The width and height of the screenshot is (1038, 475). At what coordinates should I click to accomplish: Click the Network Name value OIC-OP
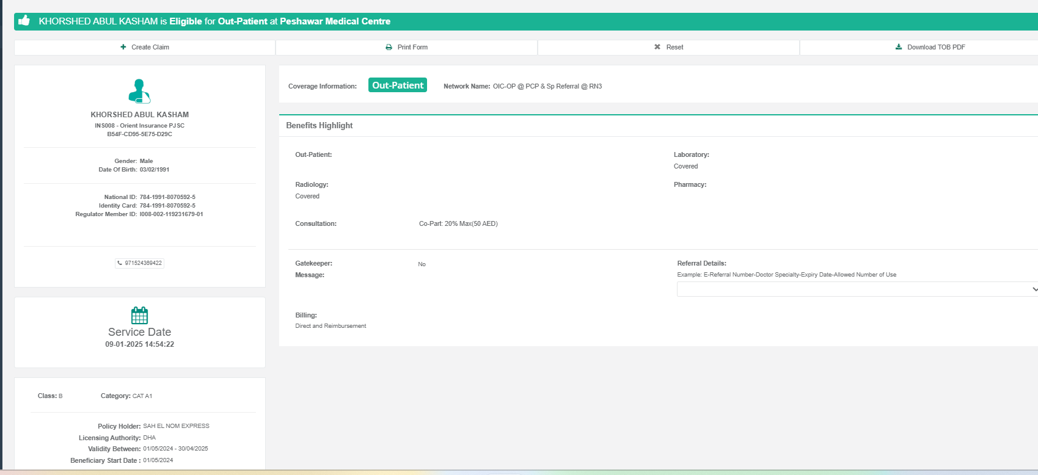[x=547, y=86]
